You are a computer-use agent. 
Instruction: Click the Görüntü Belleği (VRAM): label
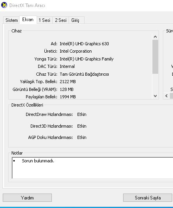coord(35,89)
